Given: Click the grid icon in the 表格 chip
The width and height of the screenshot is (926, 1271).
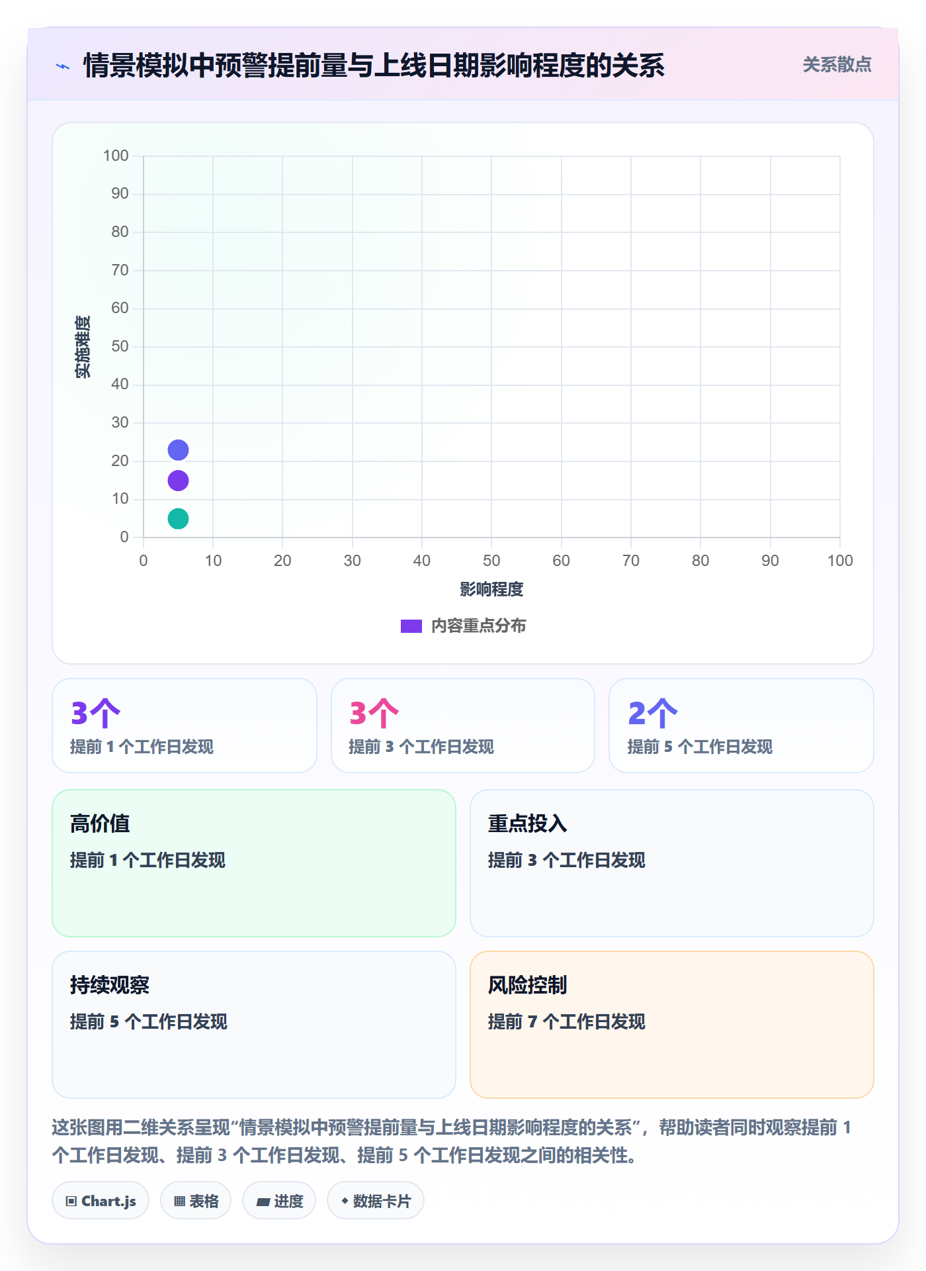Looking at the screenshot, I should click(x=179, y=1201).
